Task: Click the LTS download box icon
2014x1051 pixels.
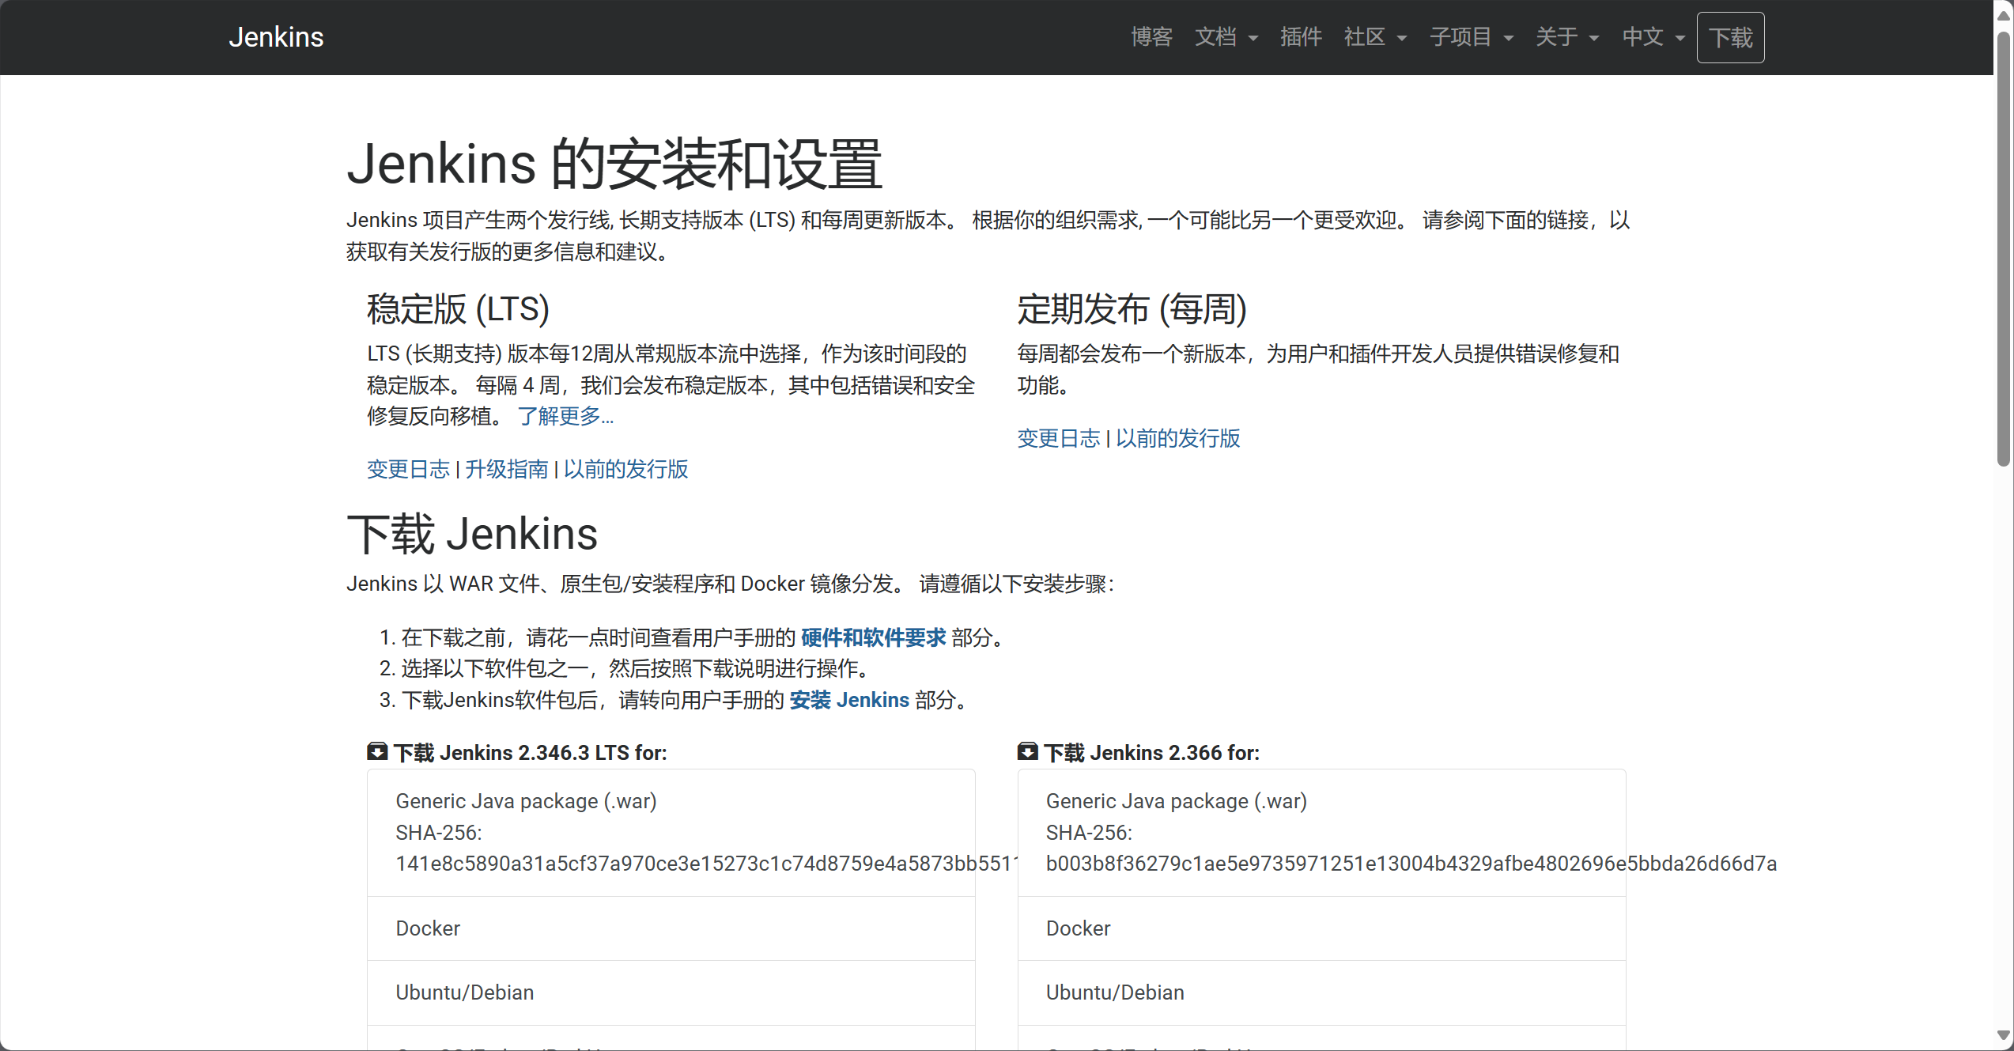Action: [x=377, y=751]
